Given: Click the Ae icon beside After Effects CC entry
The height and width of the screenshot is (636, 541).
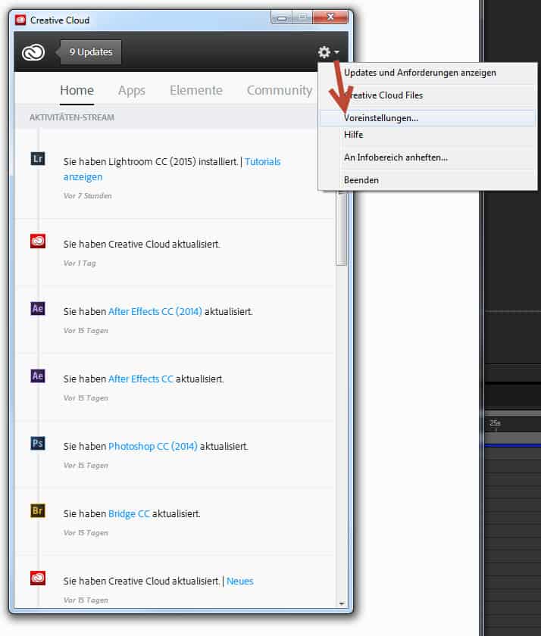Looking at the screenshot, I should tap(38, 376).
